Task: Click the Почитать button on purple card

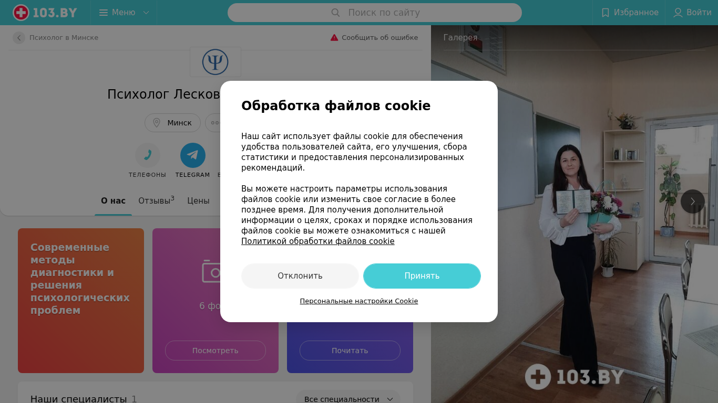Action: [x=350, y=351]
